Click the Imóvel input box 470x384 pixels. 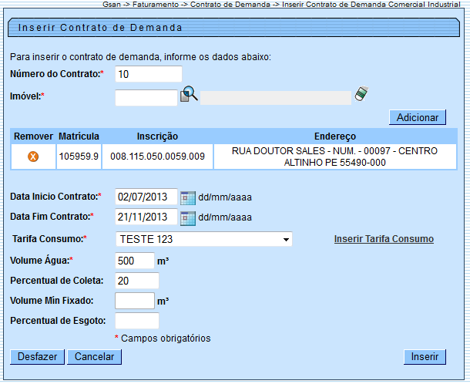(x=146, y=98)
